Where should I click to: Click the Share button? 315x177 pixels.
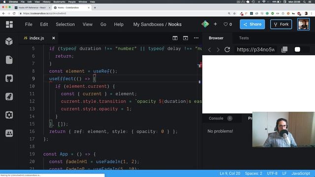click(252, 24)
